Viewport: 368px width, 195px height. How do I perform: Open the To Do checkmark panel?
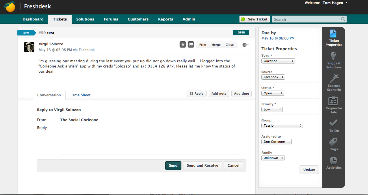click(x=334, y=126)
